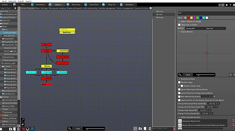Pick the red color swatch
Screen dimensions: 235x131
pos(188,18)
